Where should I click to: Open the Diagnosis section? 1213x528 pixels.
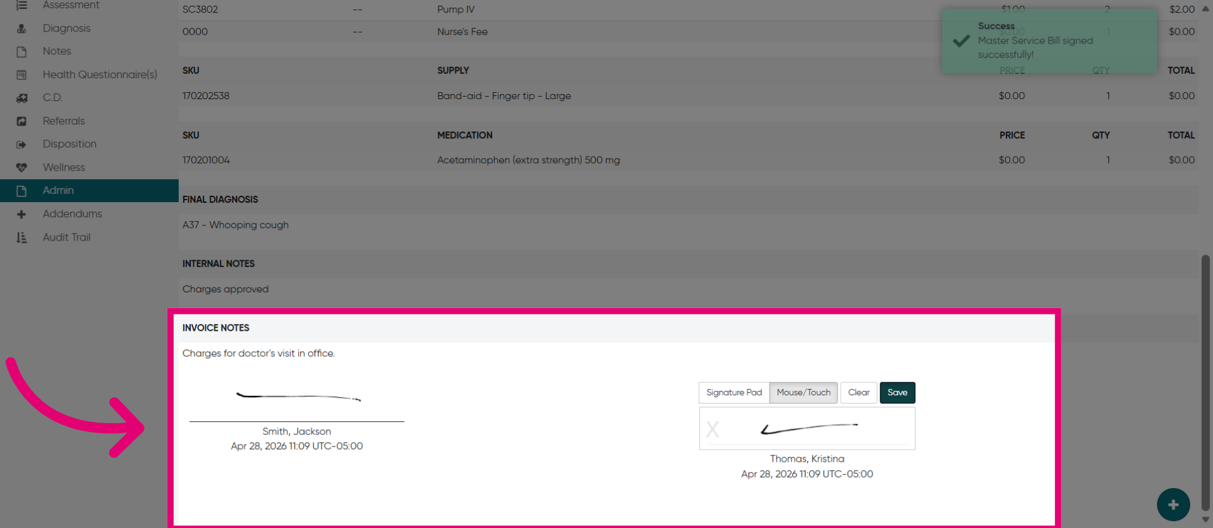(66, 28)
